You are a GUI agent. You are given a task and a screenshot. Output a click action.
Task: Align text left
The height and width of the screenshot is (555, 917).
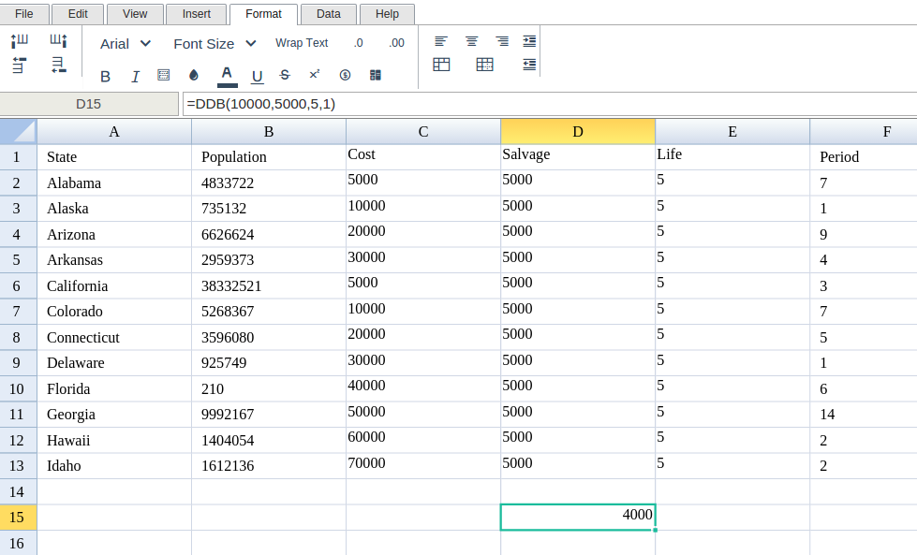coord(441,41)
